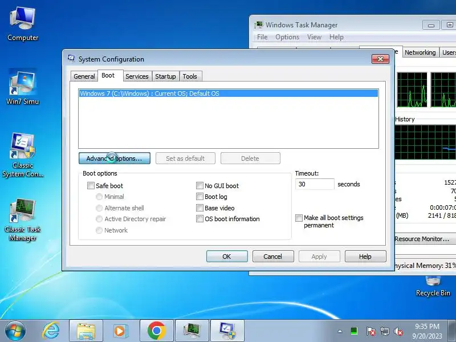The height and width of the screenshot is (342, 456).
Task: Switch to System Configuration taskbar button
Action: [227, 331]
